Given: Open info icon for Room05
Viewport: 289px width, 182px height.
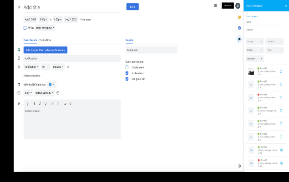Looking at the screenshot, I should (x=281, y=124).
